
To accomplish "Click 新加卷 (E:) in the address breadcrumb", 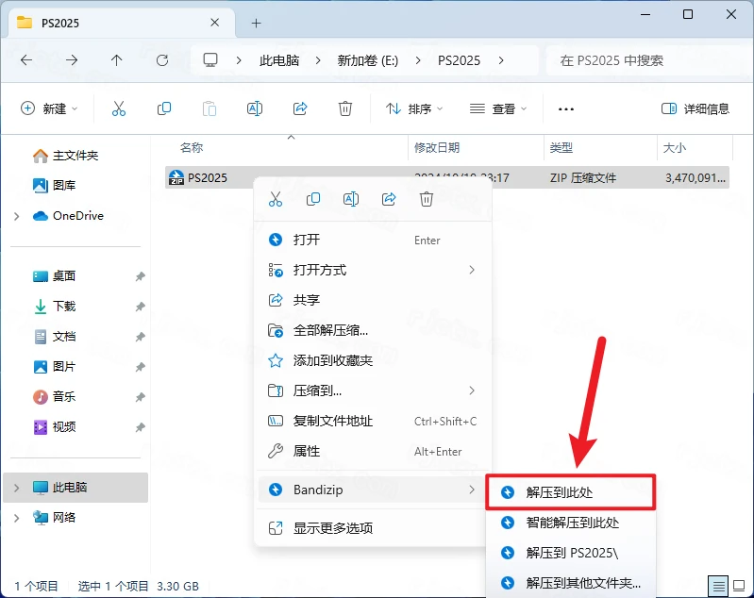I will [x=368, y=60].
